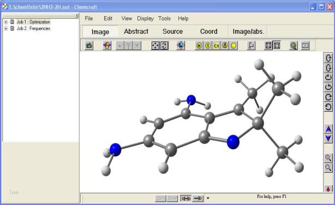Image resolution: width=335 pixels, height=205 pixels.
Task: Open the Tools menu
Action: click(164, 19)
